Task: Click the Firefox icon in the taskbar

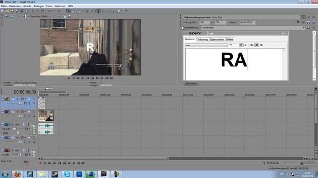Action: click(x=18, y=174)
